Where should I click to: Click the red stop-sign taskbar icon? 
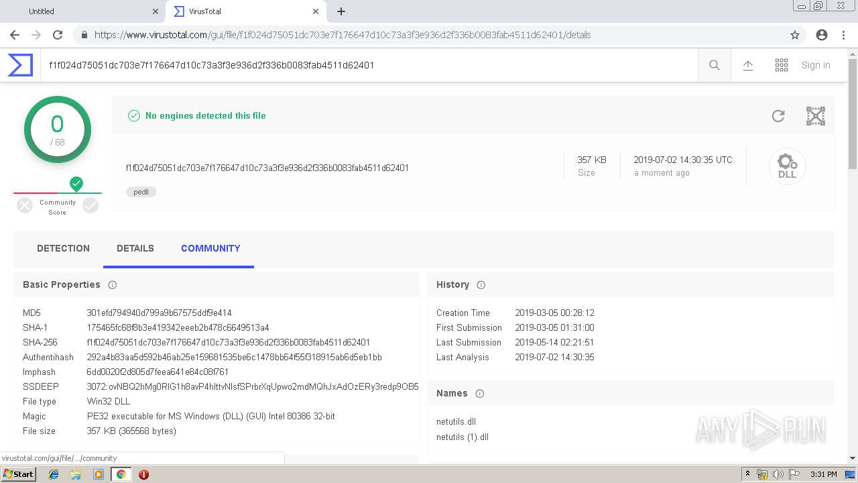(143, 474)
